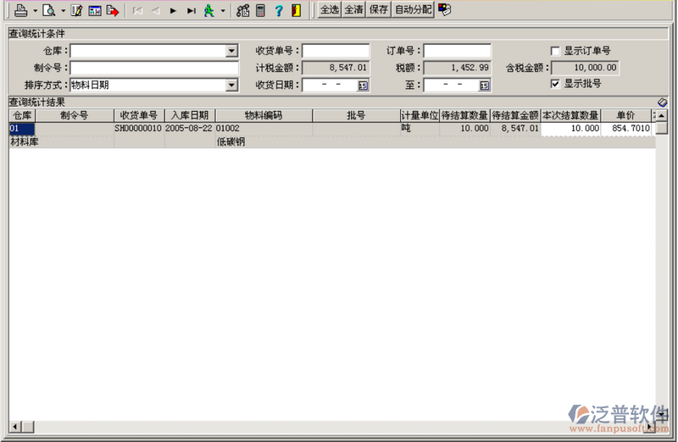Click the table layout icon

pyautogui.click(x=95, y=10)
